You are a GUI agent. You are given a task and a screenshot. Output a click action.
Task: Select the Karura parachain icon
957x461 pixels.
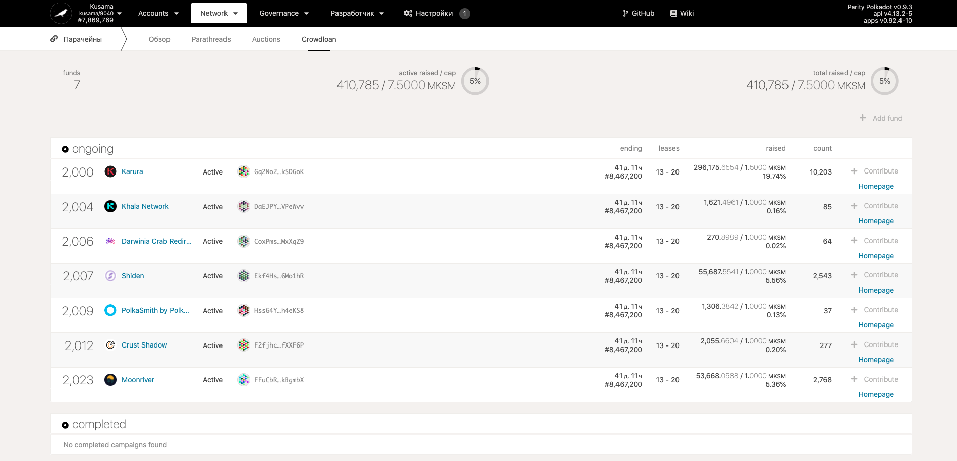click(x=110, y=171)
